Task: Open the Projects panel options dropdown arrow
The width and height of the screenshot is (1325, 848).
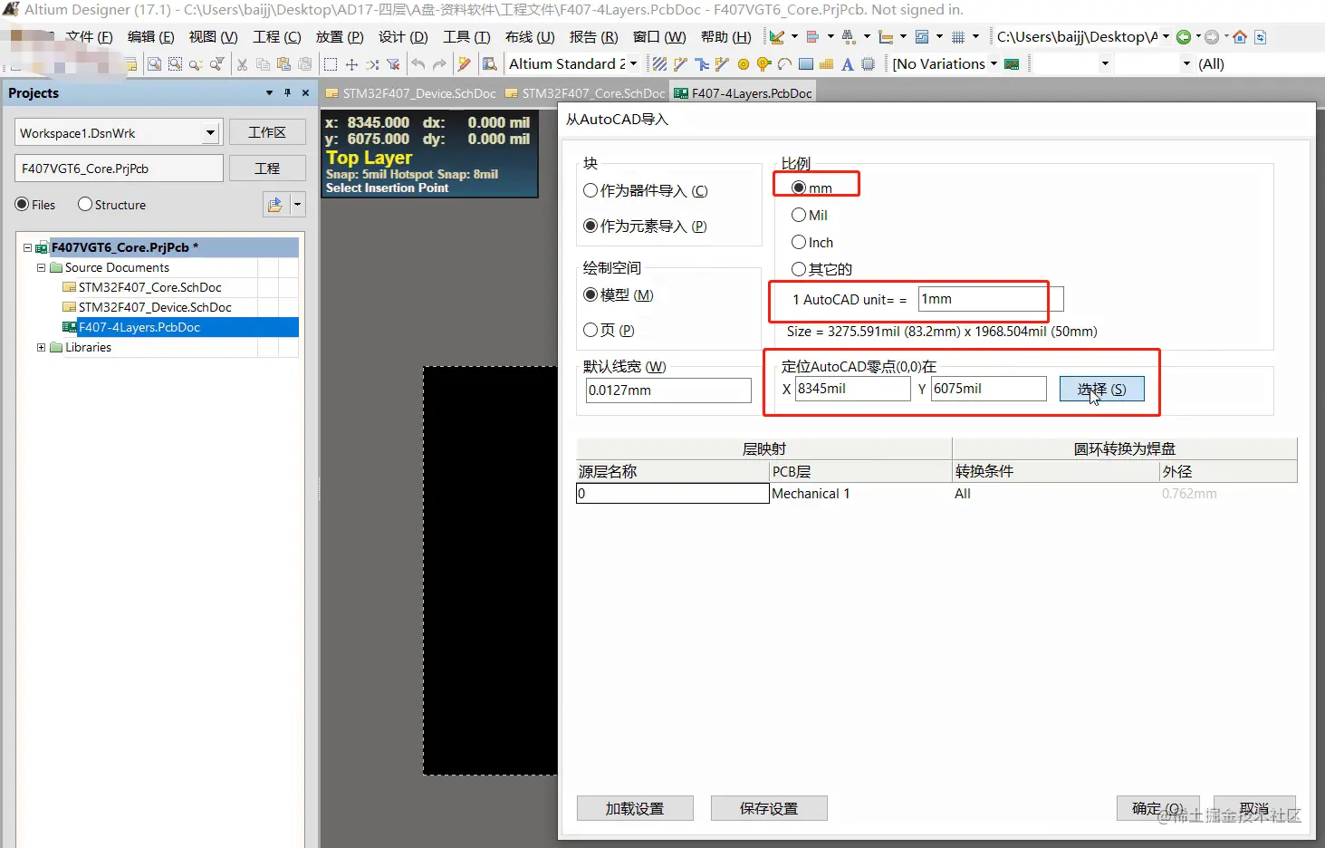Action: [x=269, y=93]
